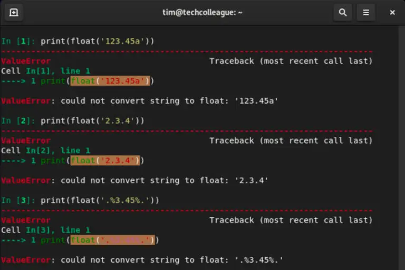Click the In [2] prompt line

73,120
